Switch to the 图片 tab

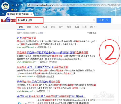(x=61, y=27)
